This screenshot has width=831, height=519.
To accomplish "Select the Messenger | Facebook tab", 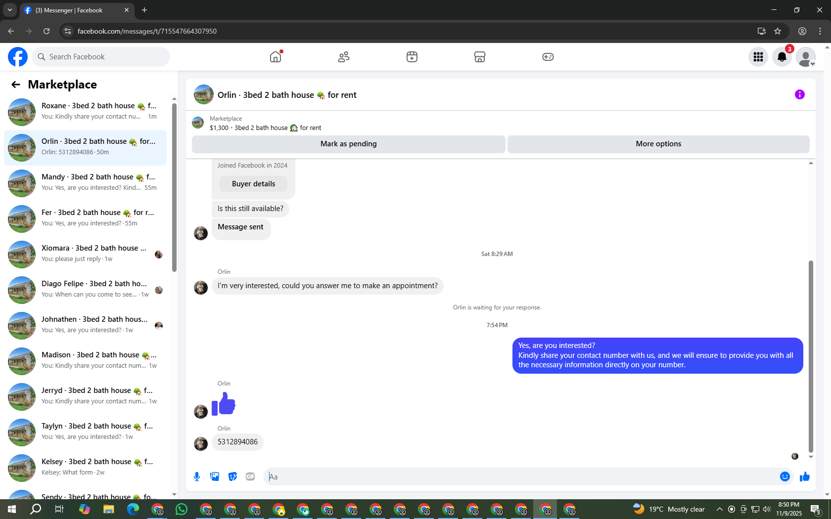I will pos(77,10).
